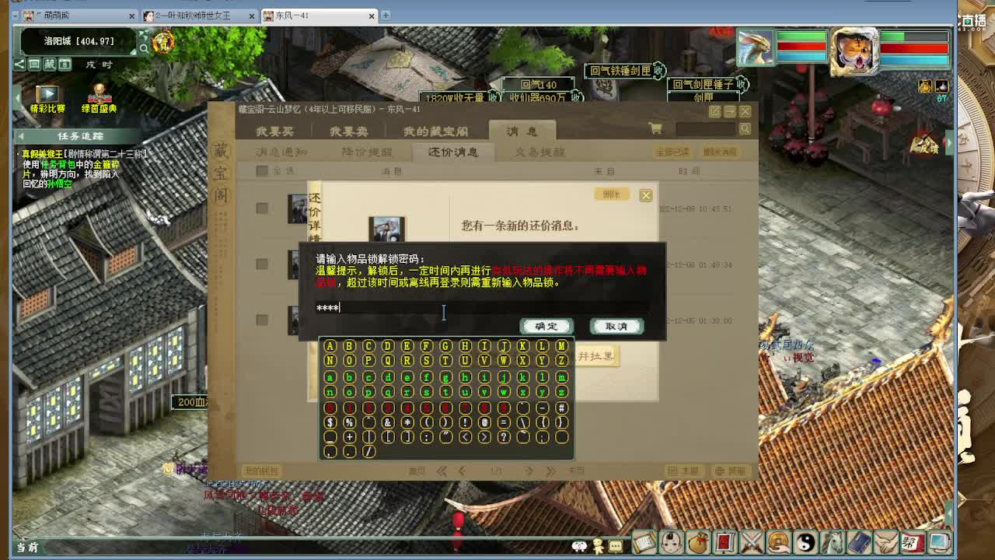995x560 pixels.
Task: Open the computer system settings icon
Action: [x=939, y=541]
